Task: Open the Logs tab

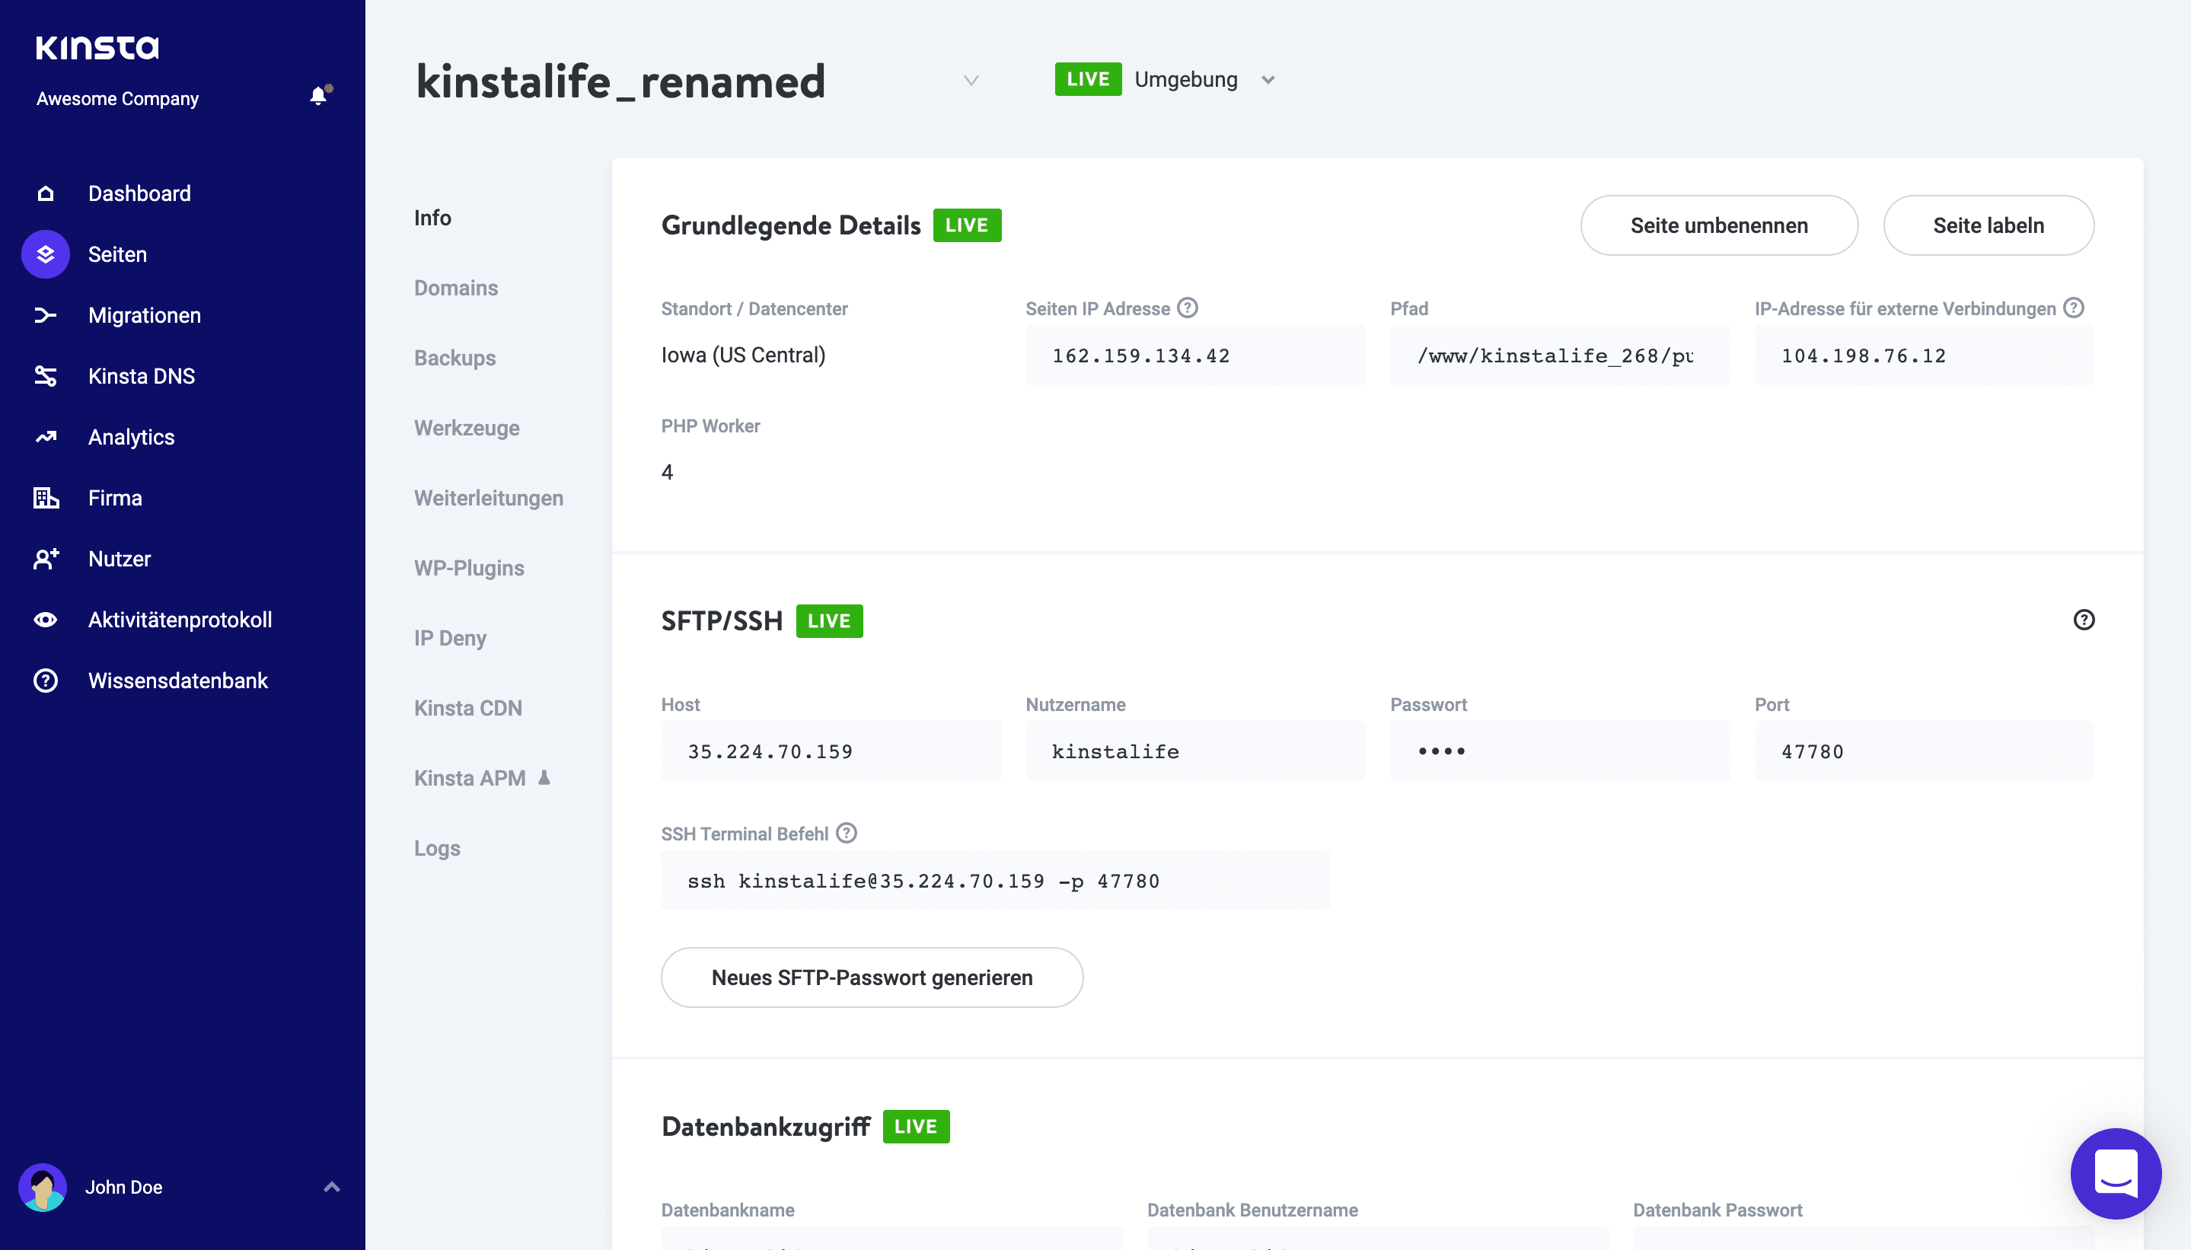Action: tap(437, 848)
